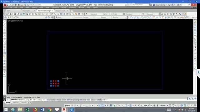Open the Decimal units dropdown in status bar
The image size is (200, 112).
[x=164, y=105]
